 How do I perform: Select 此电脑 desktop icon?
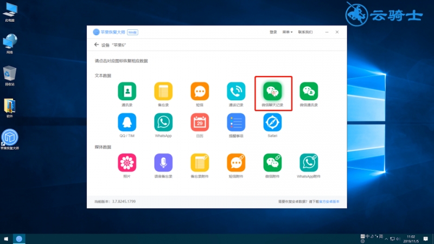pyautogui.click(x=10, y=12)
